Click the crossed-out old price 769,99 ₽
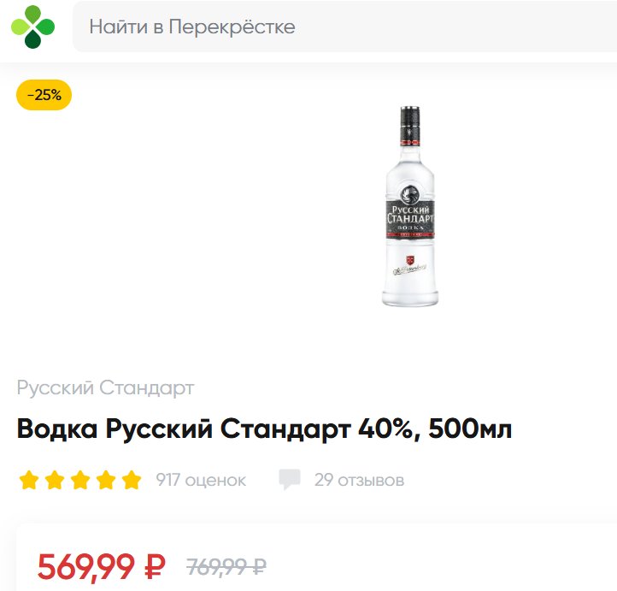This screenshot has height=591, width=617. point(226,566)
